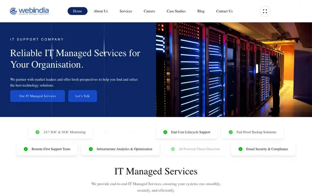Click check icon beside Infrastructure Analytics & Optimization
This screenshot has width=312, height=195.
click(x=91, y=149)
